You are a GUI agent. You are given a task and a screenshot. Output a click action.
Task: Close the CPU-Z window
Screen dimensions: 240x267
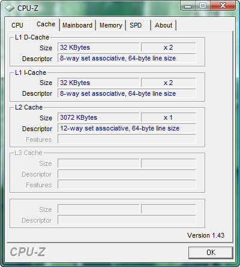[x=223, y=6]
